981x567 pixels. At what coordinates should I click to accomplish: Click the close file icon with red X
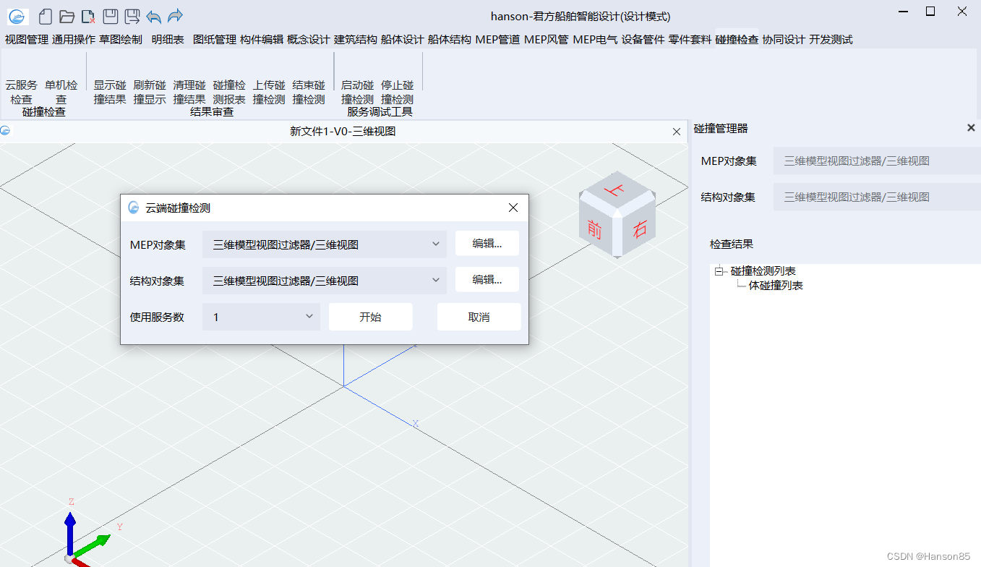[x=87, y=16]
